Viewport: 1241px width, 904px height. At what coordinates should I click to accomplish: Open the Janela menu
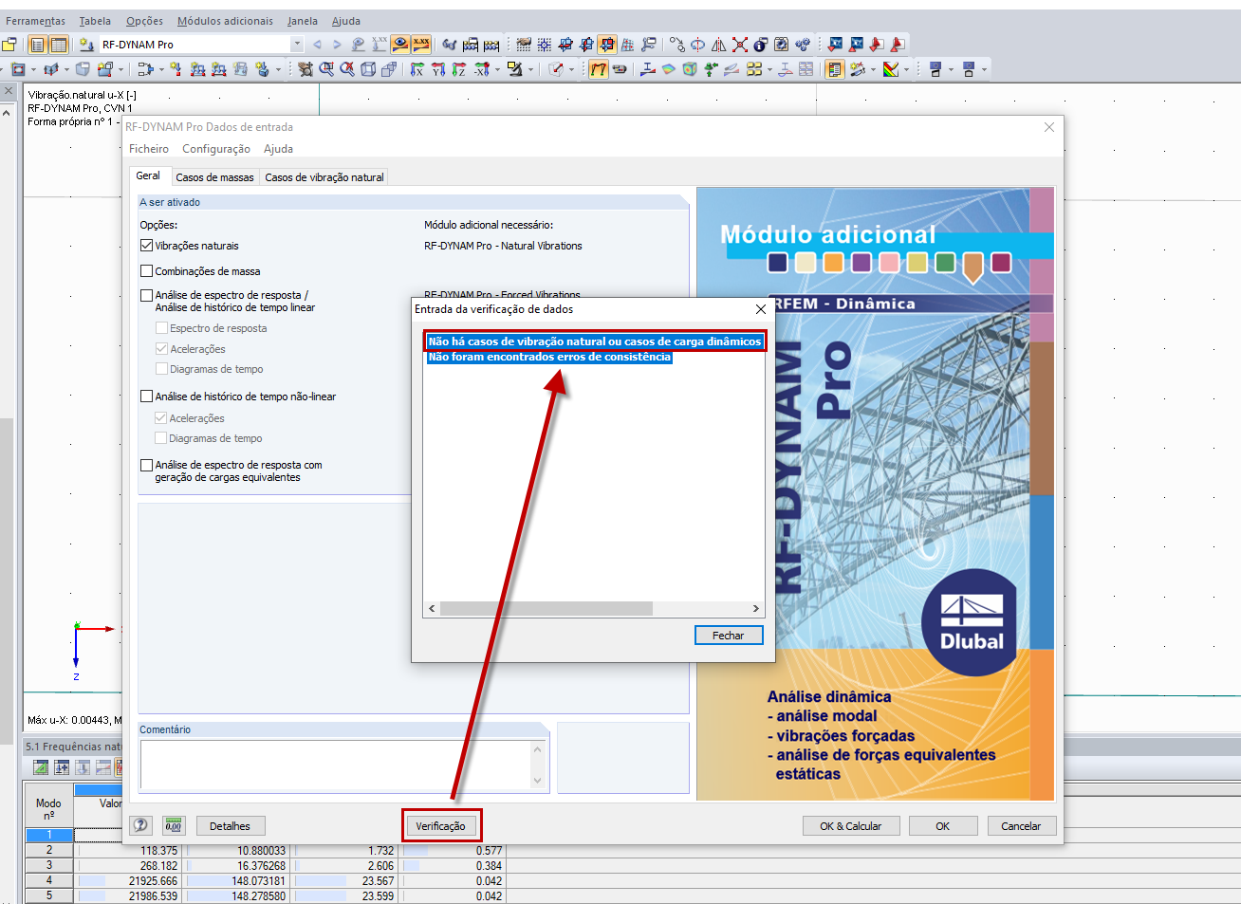(303, 21)
